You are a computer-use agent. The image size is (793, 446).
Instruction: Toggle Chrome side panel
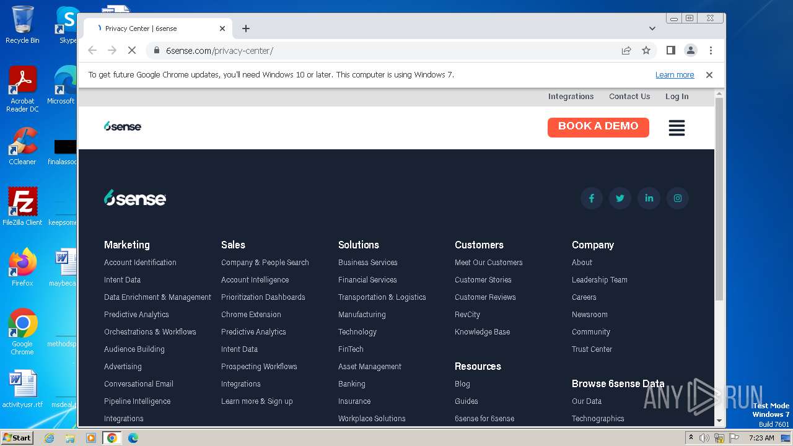670,51
